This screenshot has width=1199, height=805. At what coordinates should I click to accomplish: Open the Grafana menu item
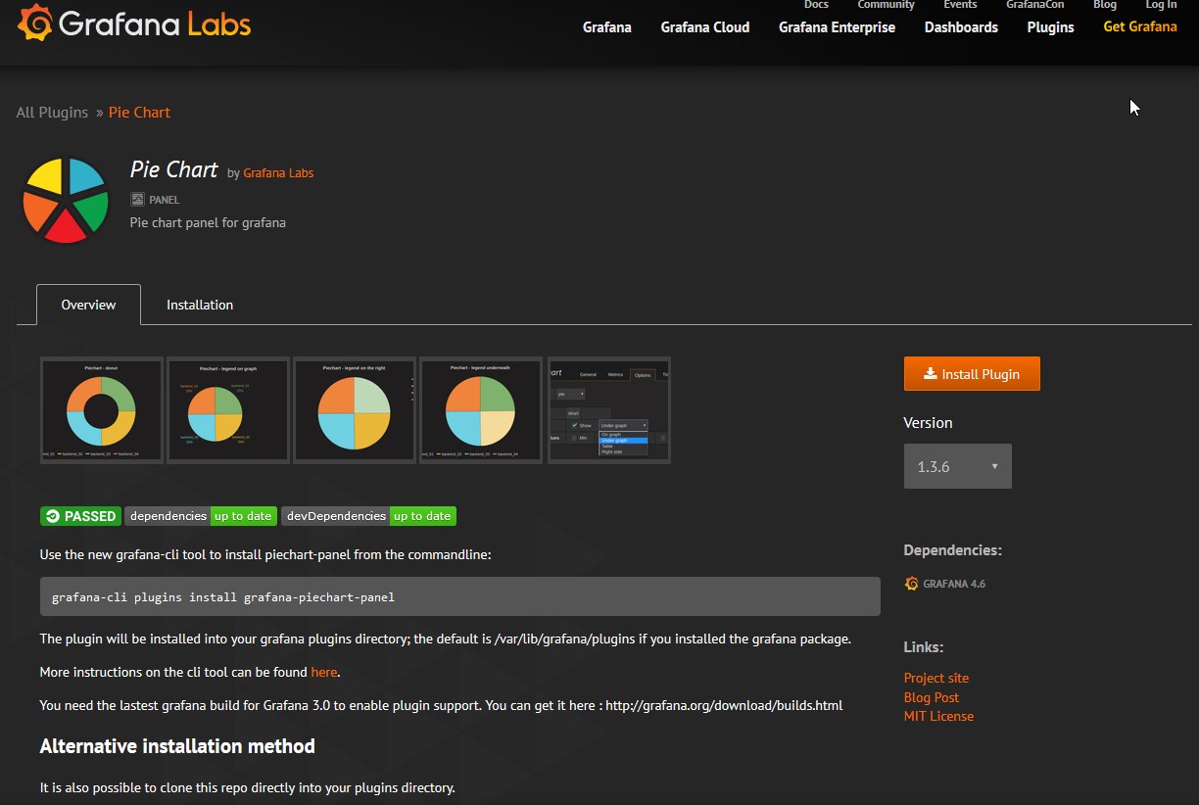tap(607, 27)
